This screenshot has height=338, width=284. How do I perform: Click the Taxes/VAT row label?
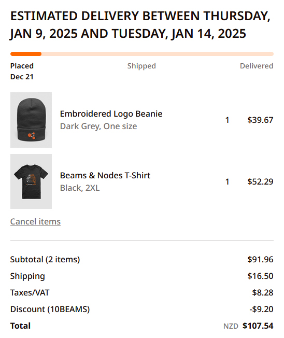[x=30, y=292]
